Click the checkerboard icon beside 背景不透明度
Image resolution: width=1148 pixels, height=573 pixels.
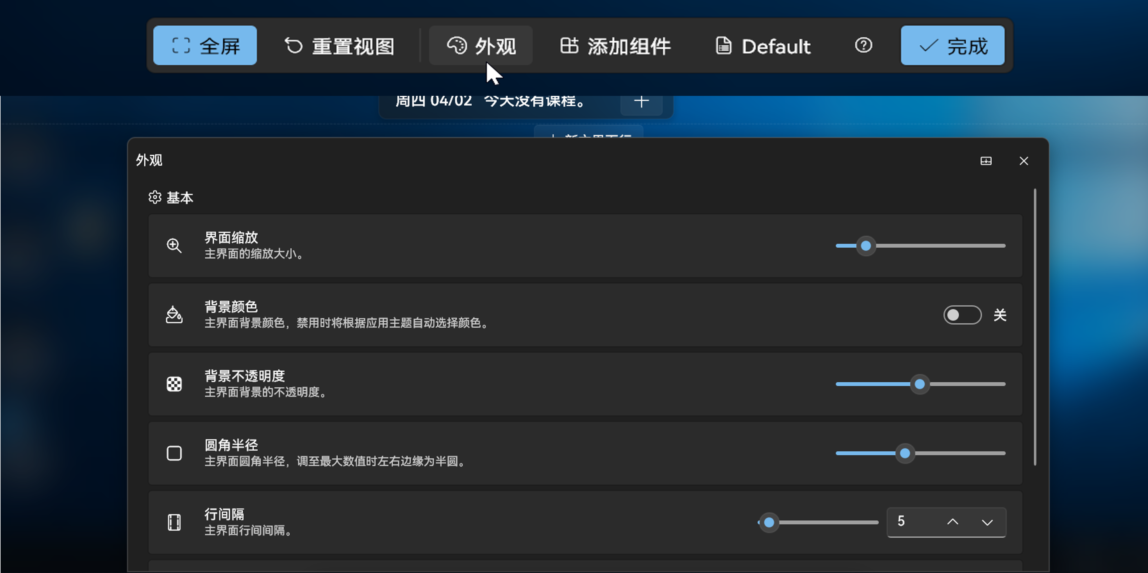pyautogui.click(x=174, y=384)
